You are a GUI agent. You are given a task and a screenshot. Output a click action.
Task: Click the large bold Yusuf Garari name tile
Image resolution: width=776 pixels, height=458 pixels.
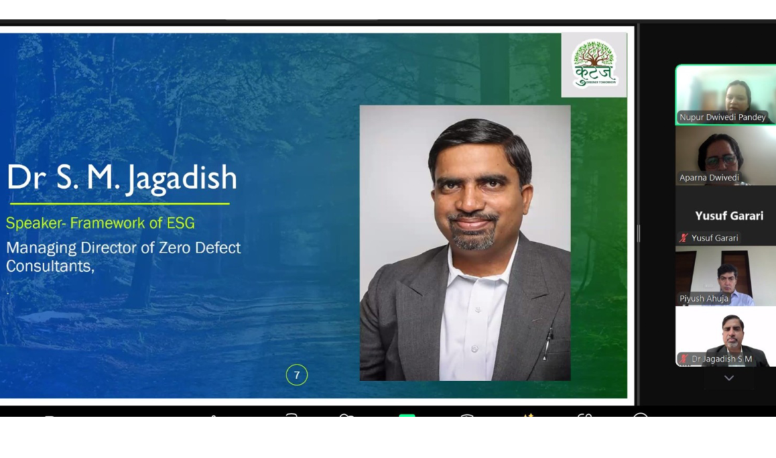728,215
